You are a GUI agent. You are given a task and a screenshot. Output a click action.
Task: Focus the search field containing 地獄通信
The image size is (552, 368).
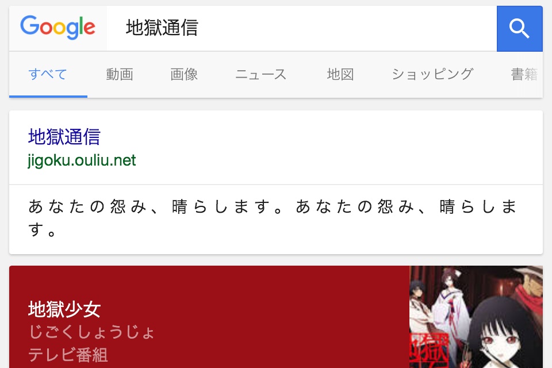(x=302, y=28)
